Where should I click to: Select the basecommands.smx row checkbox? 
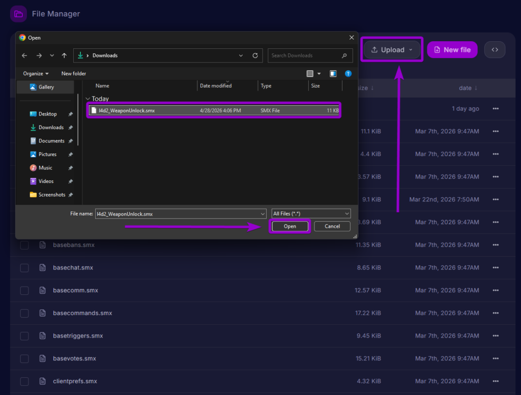(x=24, y=313)
